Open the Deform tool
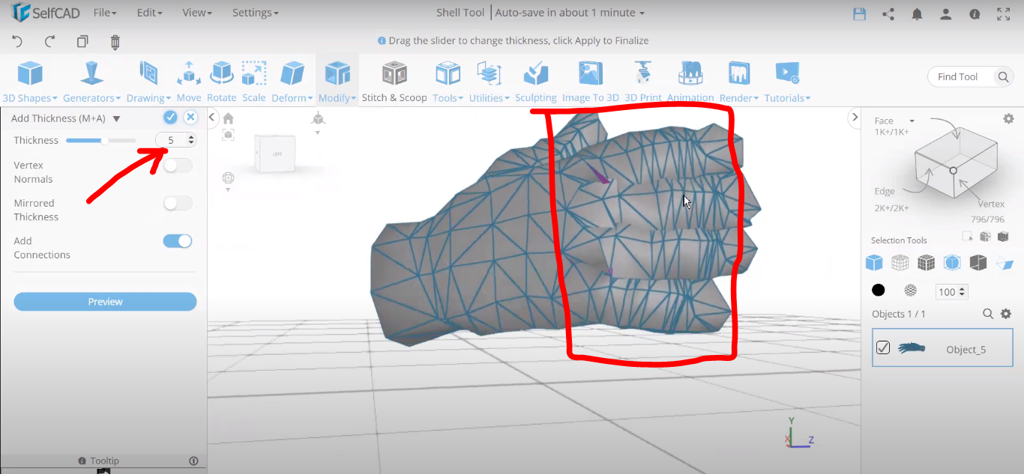Screen dimensions: 1024x474 coord(292,82)
